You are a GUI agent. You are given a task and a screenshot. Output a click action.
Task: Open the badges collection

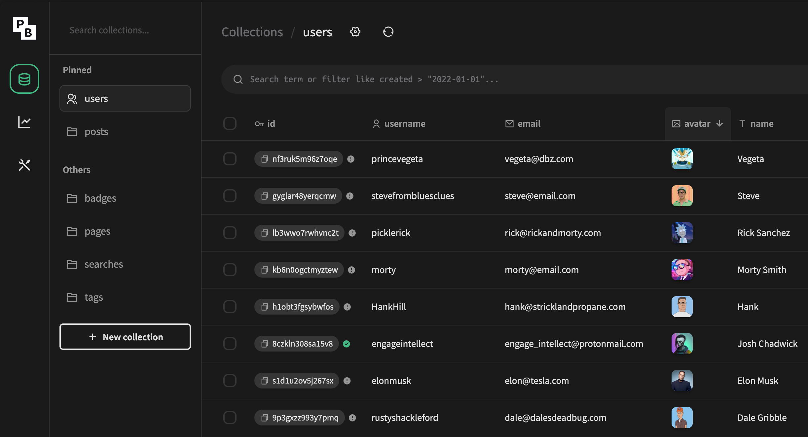(100, 198)
